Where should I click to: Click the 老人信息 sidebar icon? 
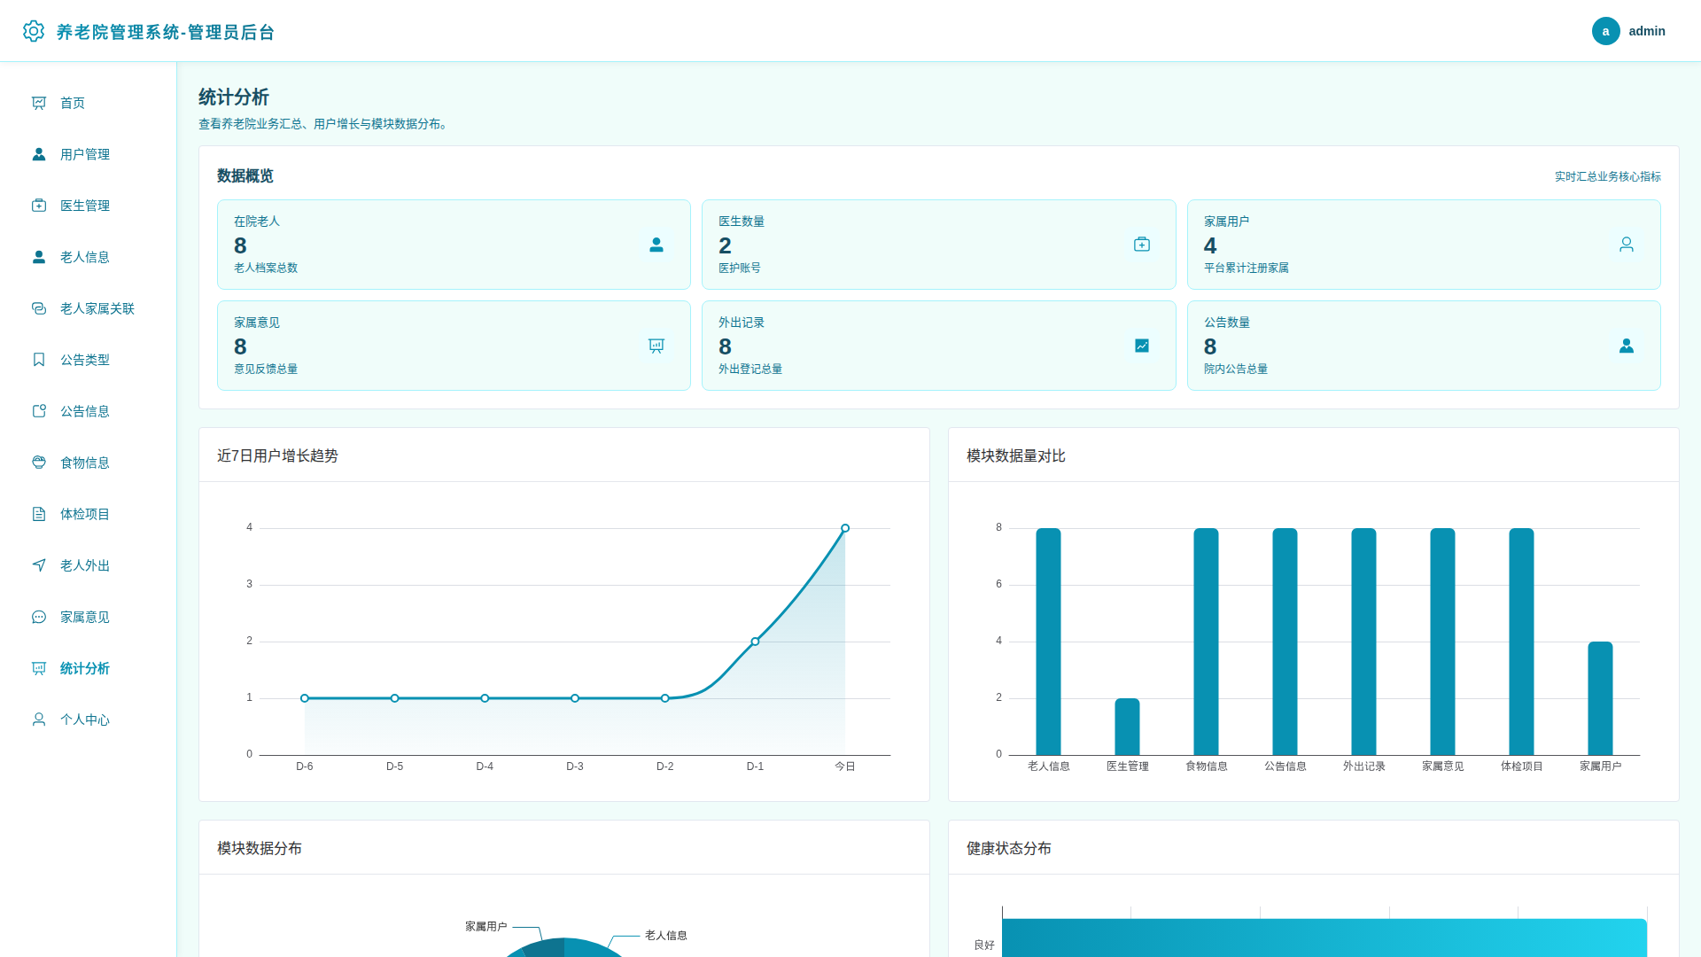pyautogui.click(x=39, y=257)
